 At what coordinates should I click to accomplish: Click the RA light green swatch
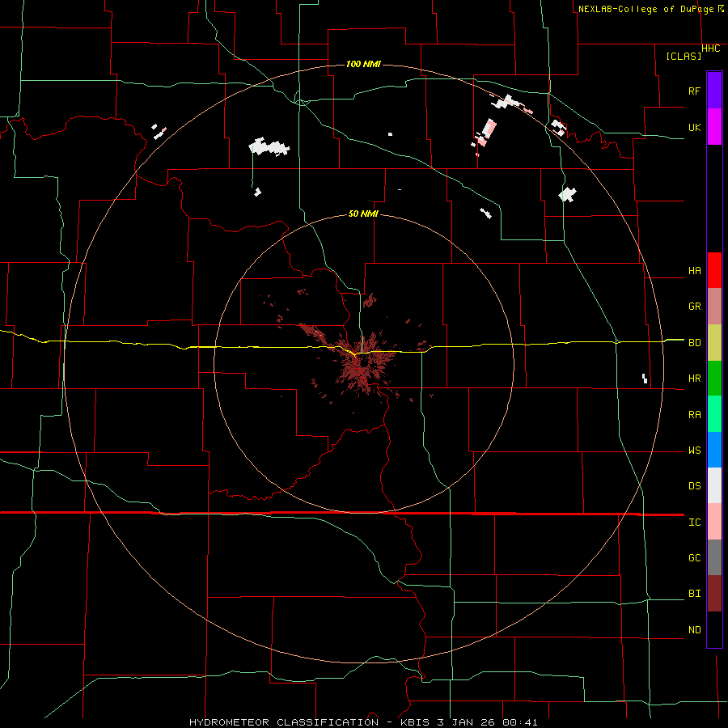[x=714, y=414]
